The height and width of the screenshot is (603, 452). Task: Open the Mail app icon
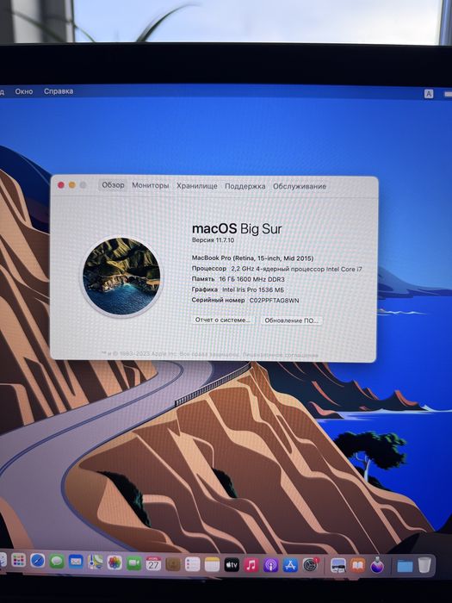(76, 562)
